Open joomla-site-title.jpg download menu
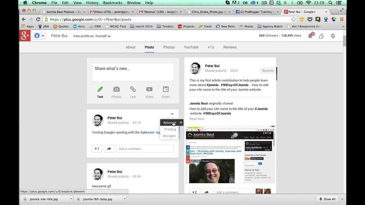This screenshot has height=205, width=365. 71,199
